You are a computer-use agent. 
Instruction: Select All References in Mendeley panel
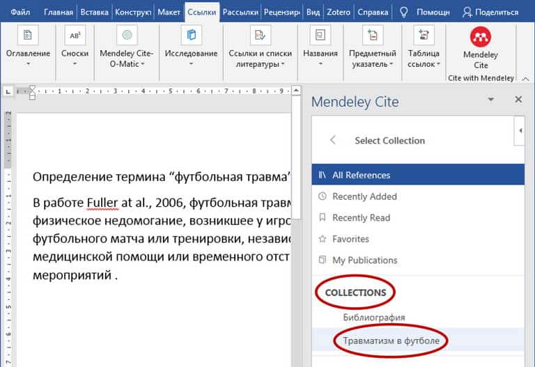coord(418,175)
